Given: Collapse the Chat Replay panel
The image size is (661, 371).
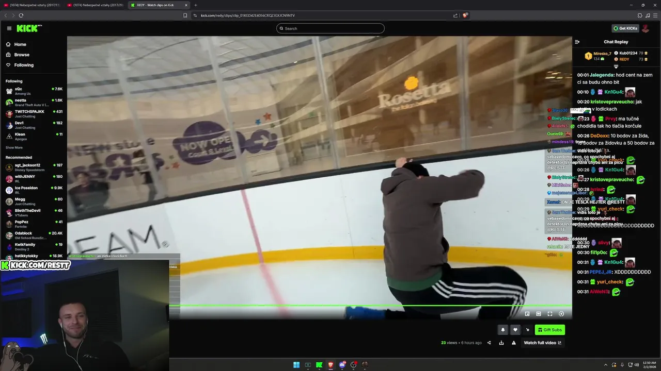Looking at the screenshot, I should [x=577, y=42].
